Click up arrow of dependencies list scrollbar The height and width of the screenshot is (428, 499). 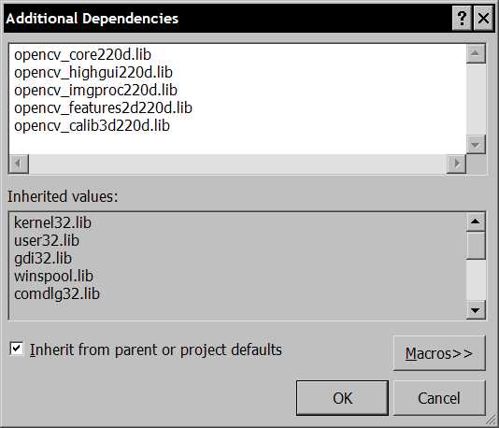coord(476,53)
